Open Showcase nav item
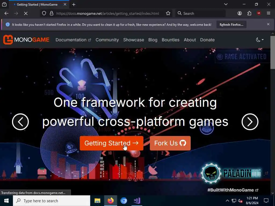 [x=134, y=40]
